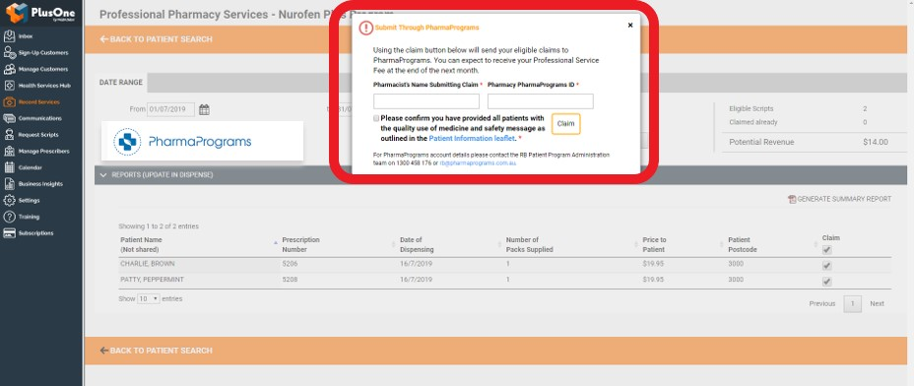
Task: Click the CHARLIE, BROWN patient name cell
Action: click(x=148, y=264)
